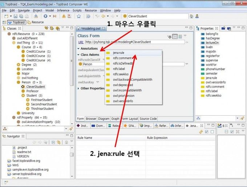
Task: Open the Class Form dropdown arrow menu
Action: (x=185, y=36)
